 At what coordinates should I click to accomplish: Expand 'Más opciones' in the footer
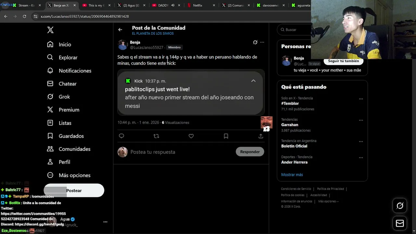328,201
